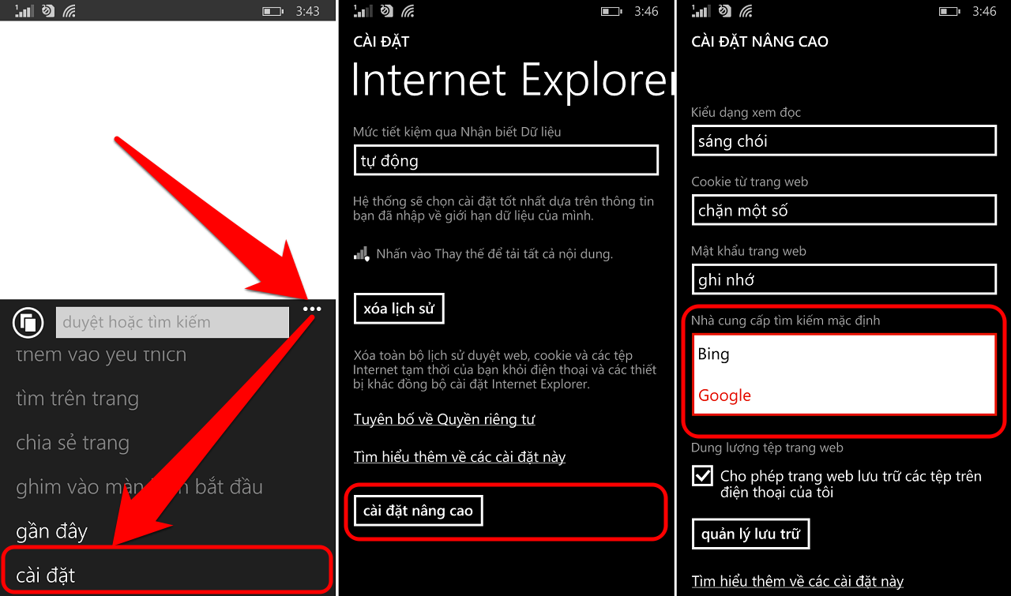Viewport: 1011px width, 596px height.
Task: Tap 'Mức tiết kiệm qua Nhận biết Dữ liệu' label
Action: (457, 132)
